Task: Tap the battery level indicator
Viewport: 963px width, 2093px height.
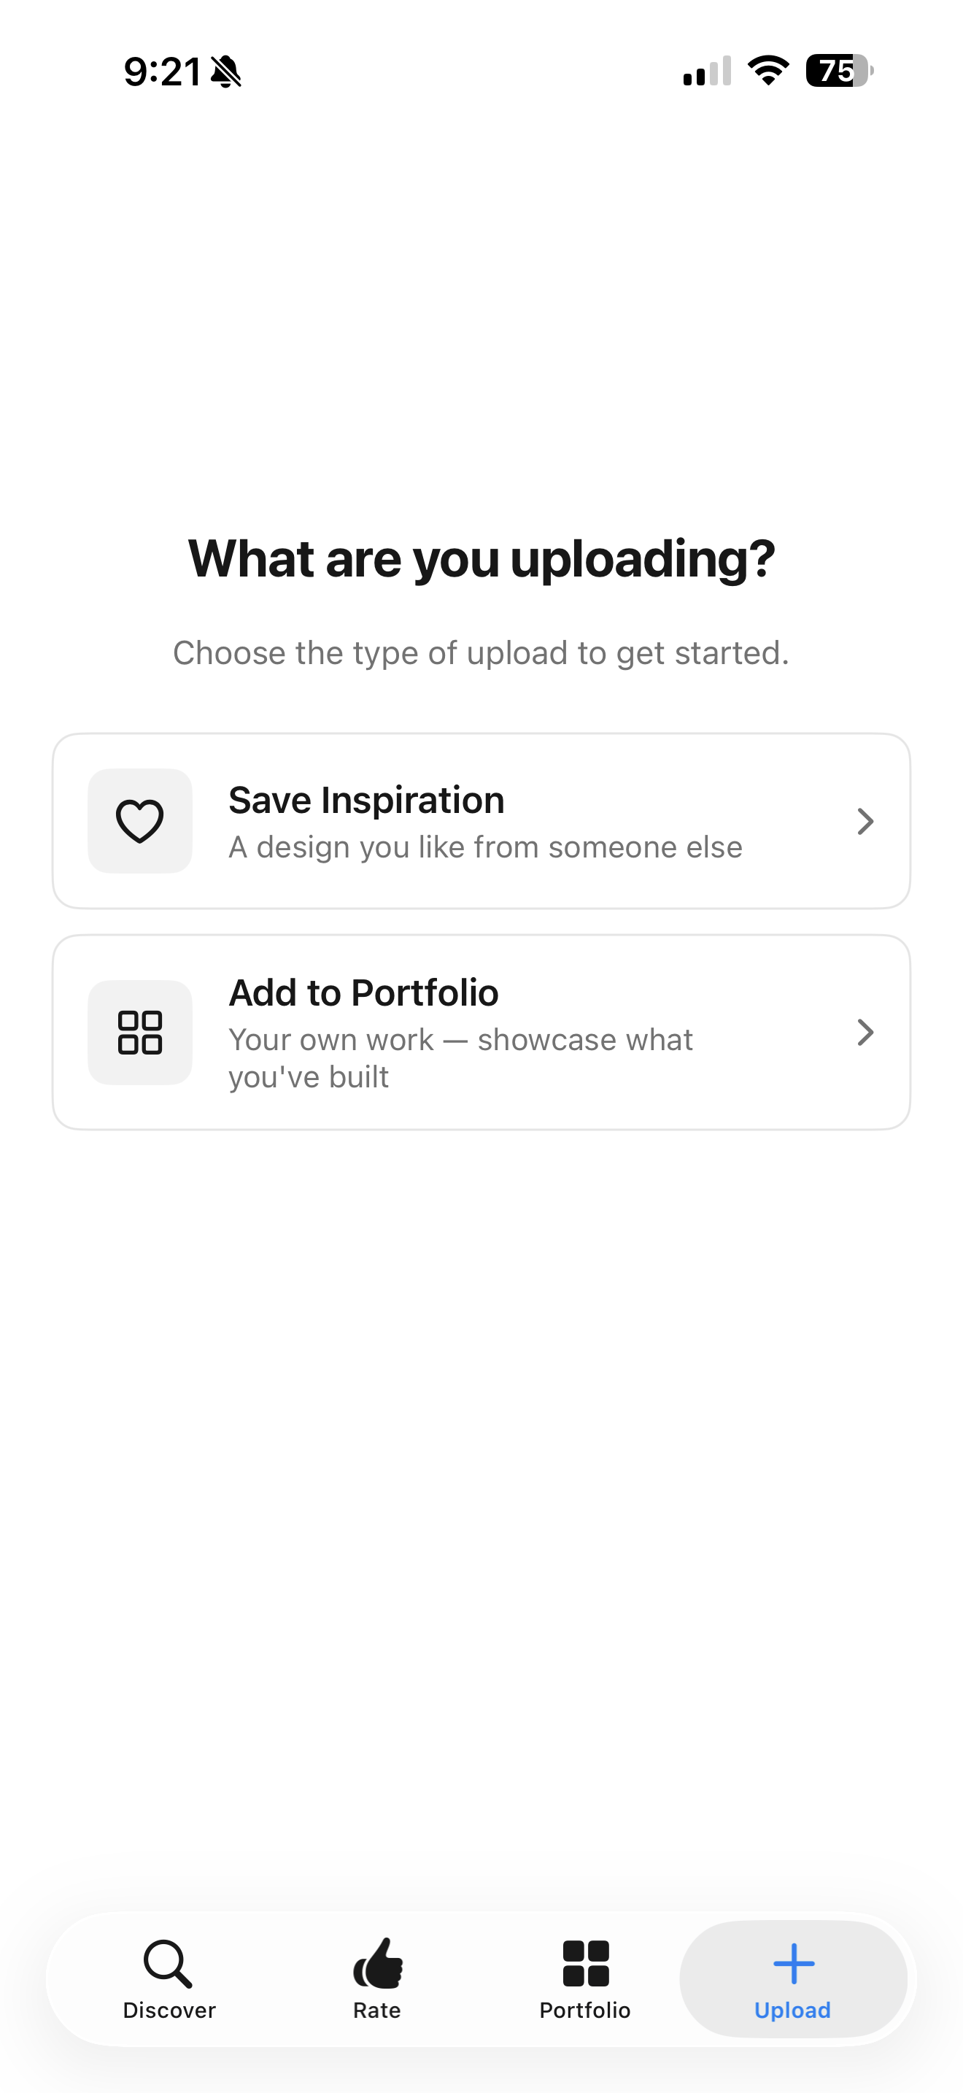Action: click(839, 71)
